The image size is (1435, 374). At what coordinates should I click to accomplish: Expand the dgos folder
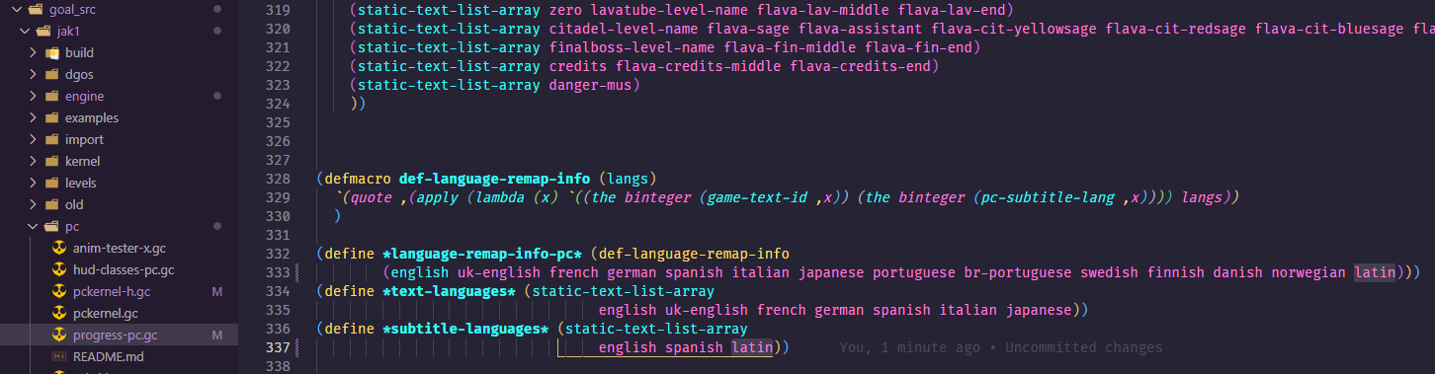pyautogui.click(x=33, y=74)
